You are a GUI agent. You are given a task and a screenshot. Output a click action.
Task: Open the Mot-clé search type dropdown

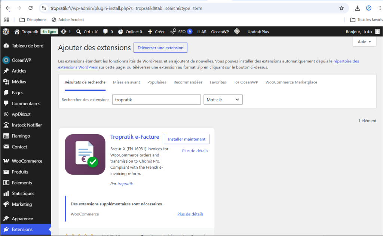(223, 100)
